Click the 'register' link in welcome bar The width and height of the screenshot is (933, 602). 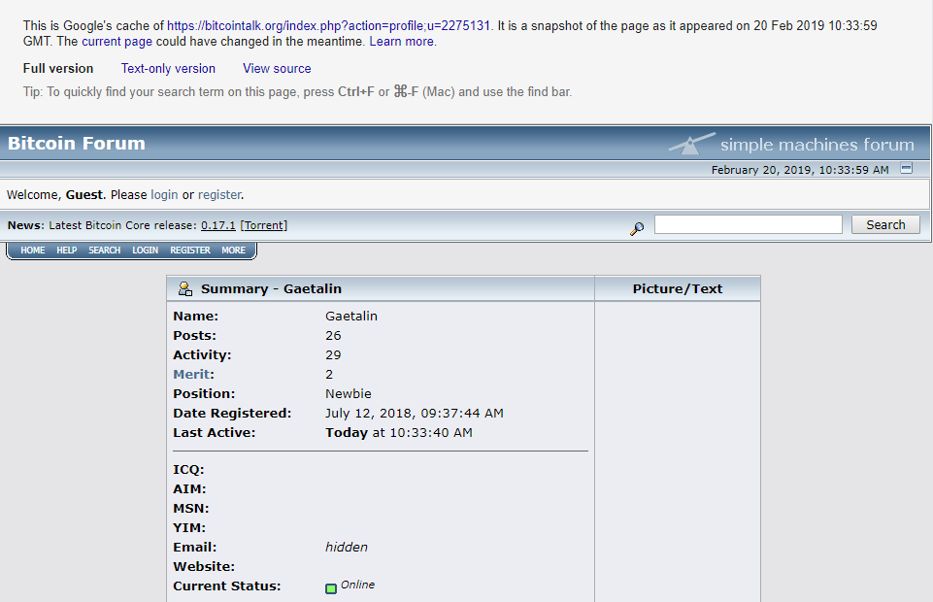[x=219, y=195]
